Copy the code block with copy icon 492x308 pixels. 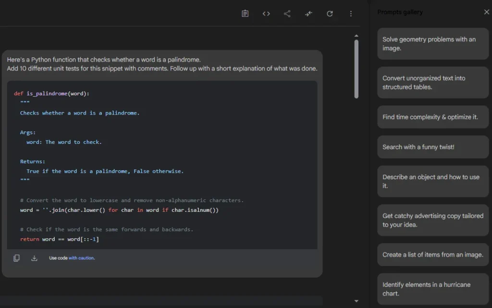tap(17, 258)
